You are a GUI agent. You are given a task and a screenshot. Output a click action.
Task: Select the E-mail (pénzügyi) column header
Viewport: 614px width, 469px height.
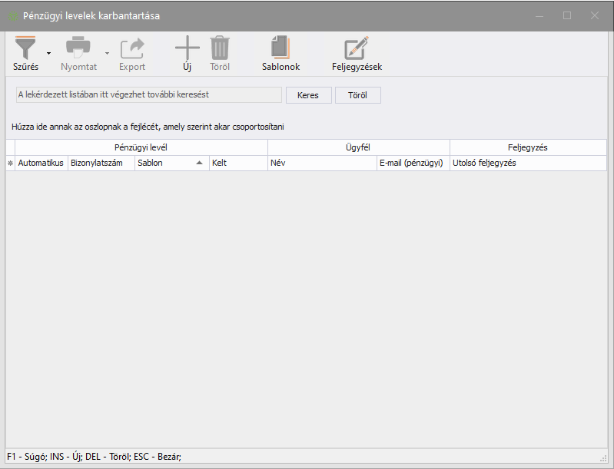(411, 163)
